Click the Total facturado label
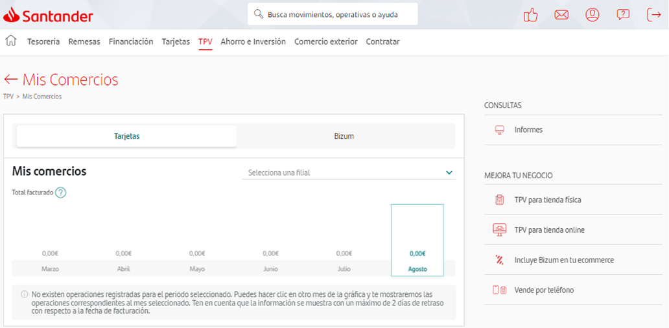The width and height of the screenshot is (669, 328). point(32,193)
